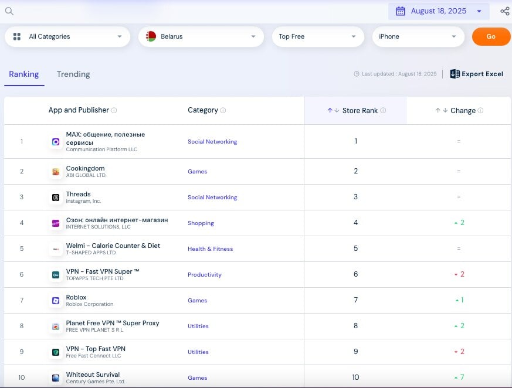This screenshot has height=388, width=512.
Task: Open the Top Free chart type dropdown
Action: point(318,36)
